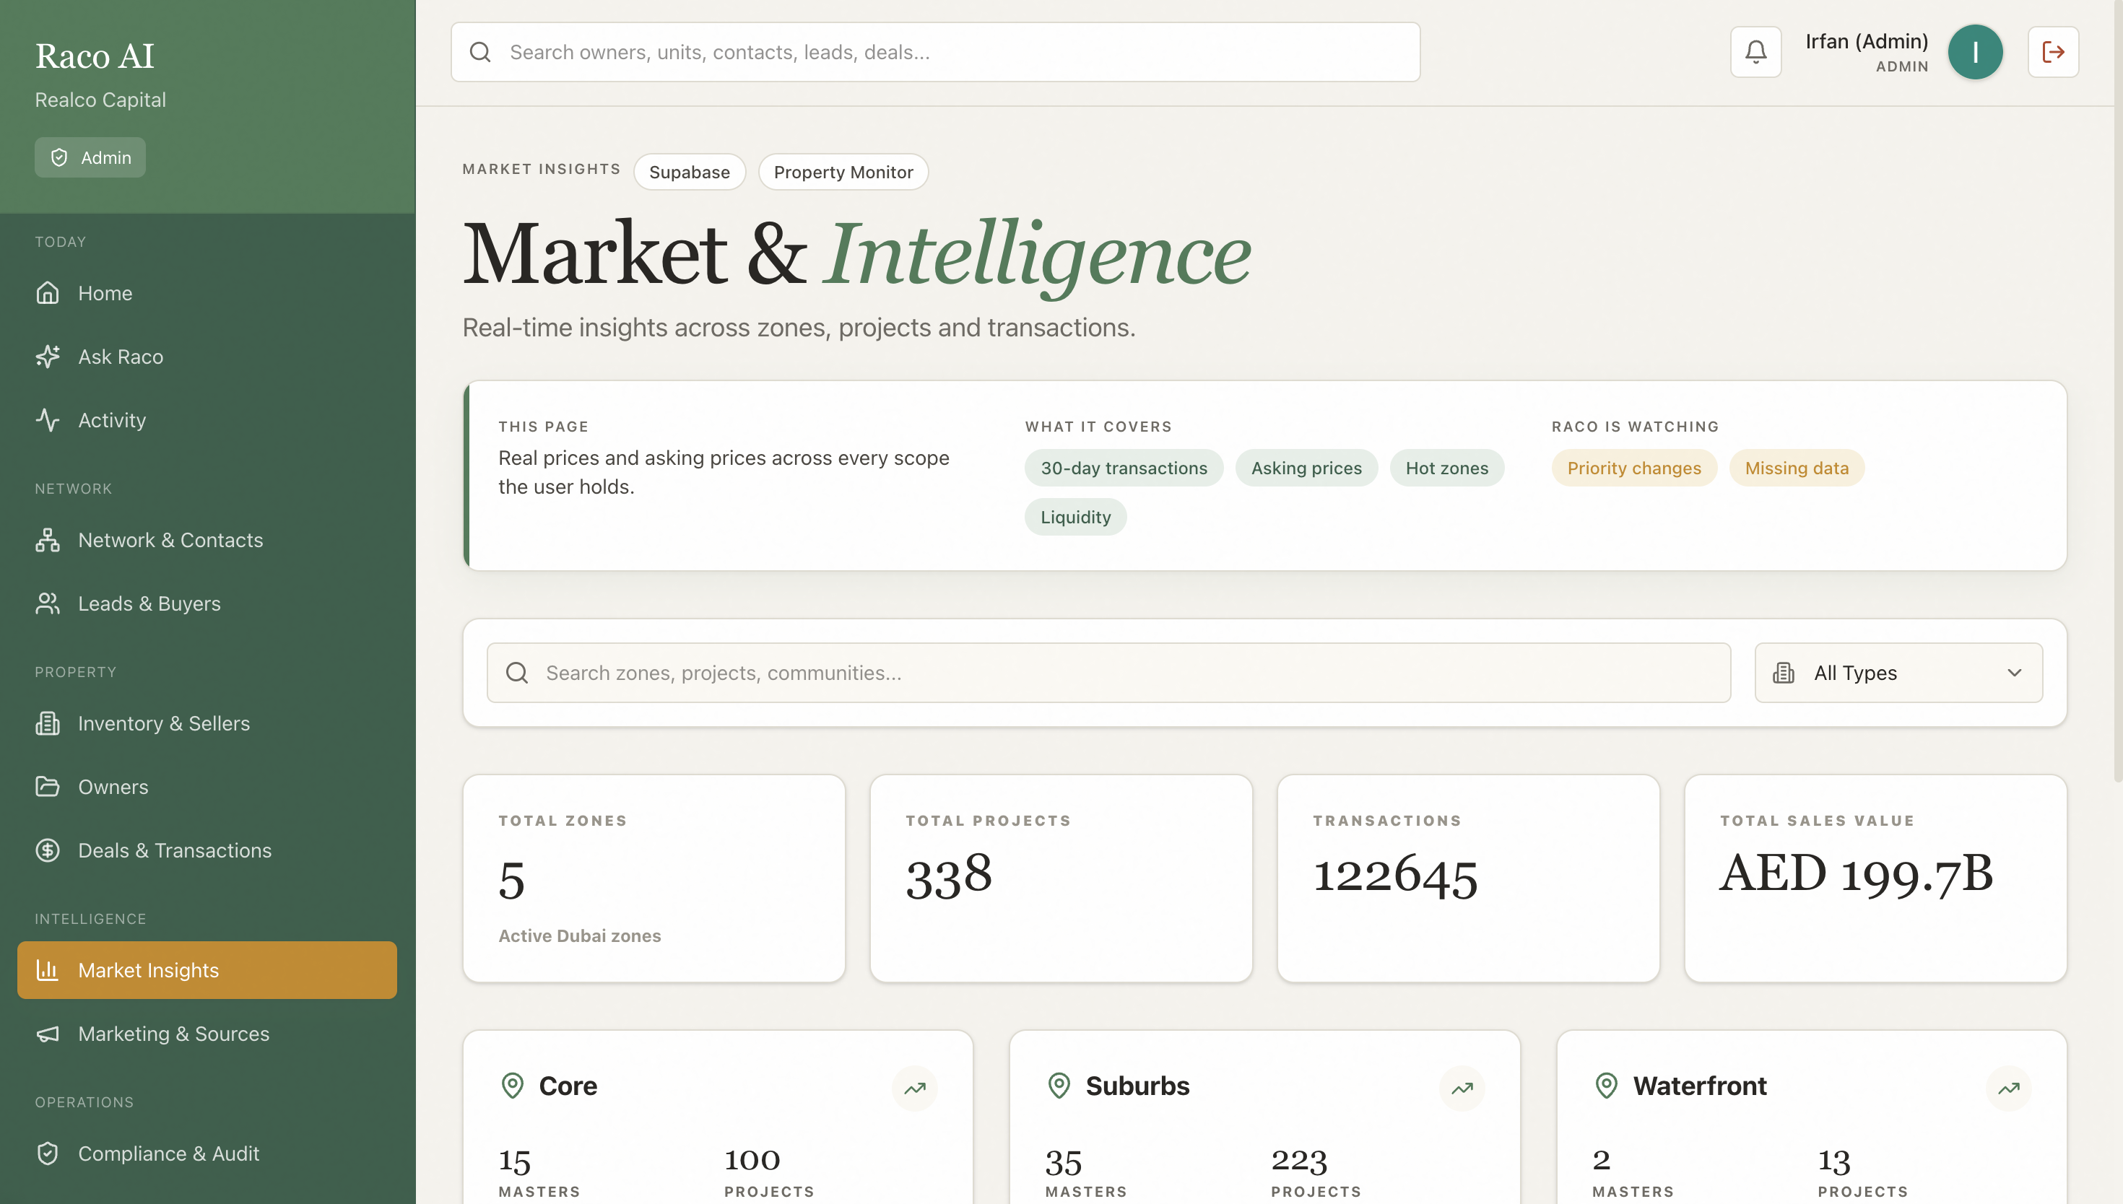Screen dimensions: 2123x1204
Task: Click the magnifier in the top search bar
Action: [480, 52]
